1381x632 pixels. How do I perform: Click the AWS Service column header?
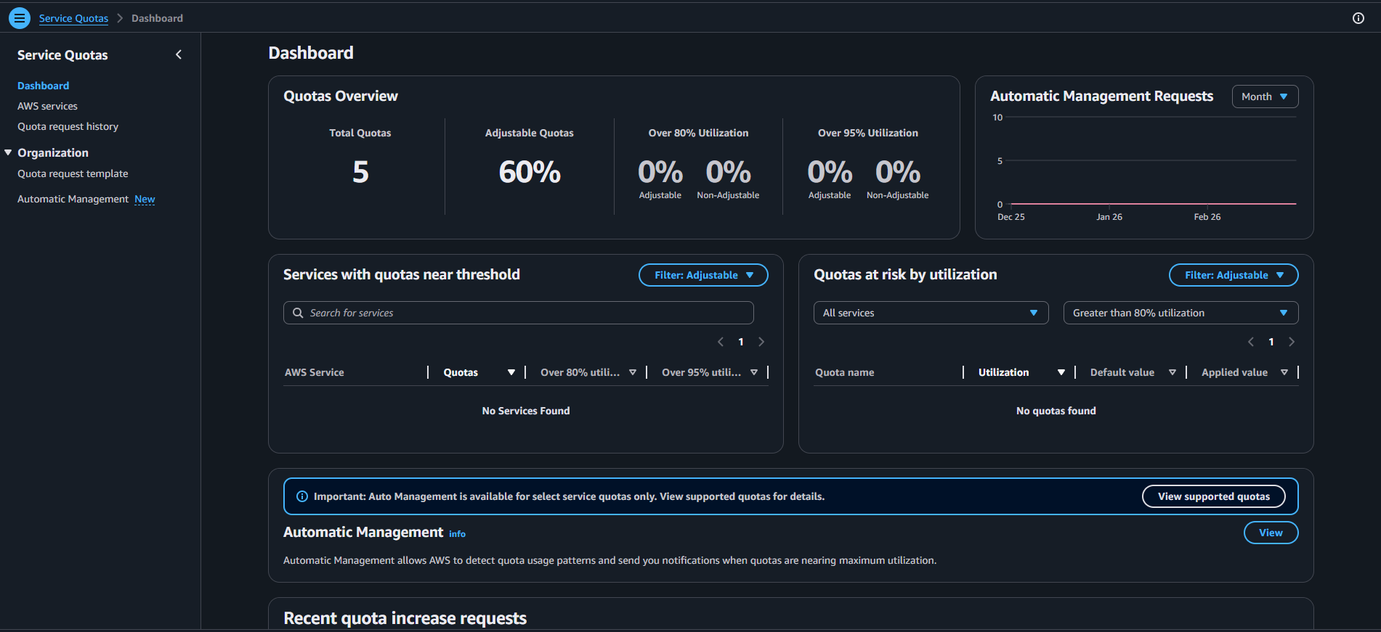point(315,372)
